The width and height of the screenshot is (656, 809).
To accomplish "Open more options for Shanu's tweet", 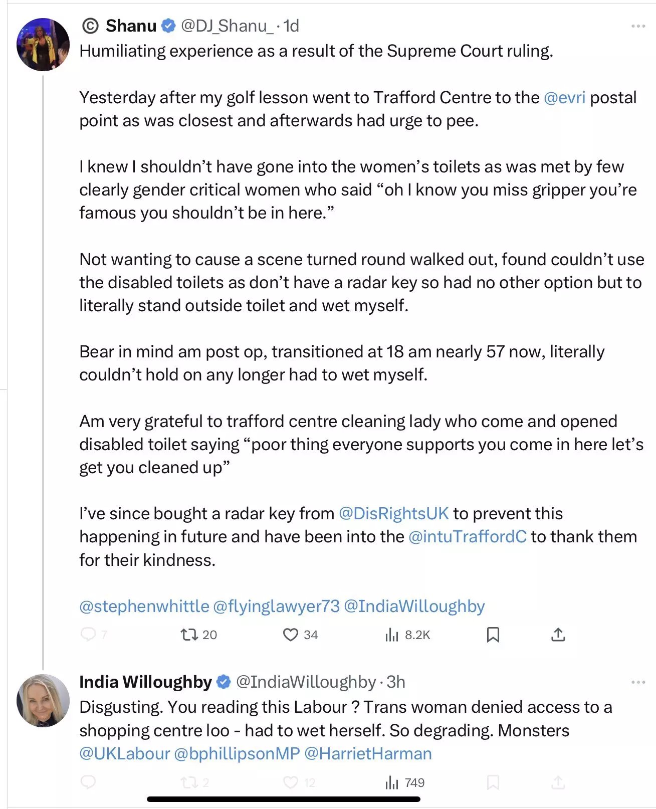I will click(x=638, y=26).
